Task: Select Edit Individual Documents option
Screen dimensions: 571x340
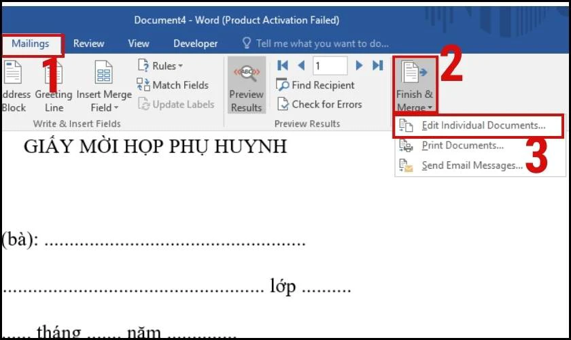Action: [x=483, y=126]
